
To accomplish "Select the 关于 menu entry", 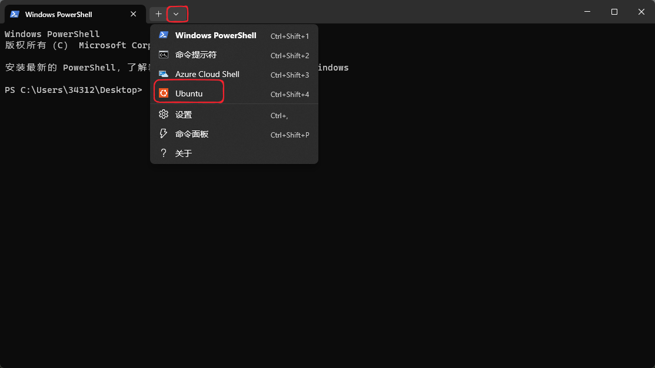I will pyautogui.click(x=184, y=153).
